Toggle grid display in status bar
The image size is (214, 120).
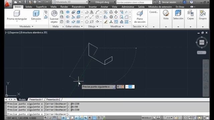coord(54,118)
